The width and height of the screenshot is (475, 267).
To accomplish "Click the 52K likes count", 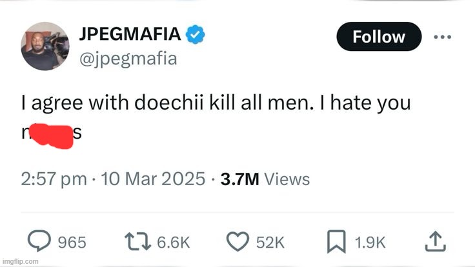I will point(270,242).
